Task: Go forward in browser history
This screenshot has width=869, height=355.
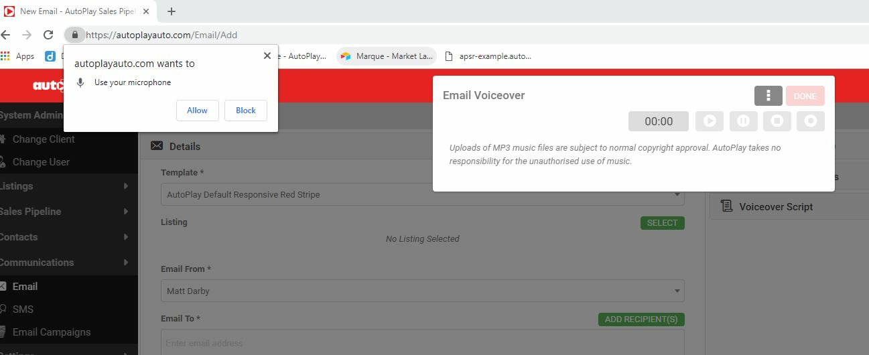Action: [x=27, y=35]
